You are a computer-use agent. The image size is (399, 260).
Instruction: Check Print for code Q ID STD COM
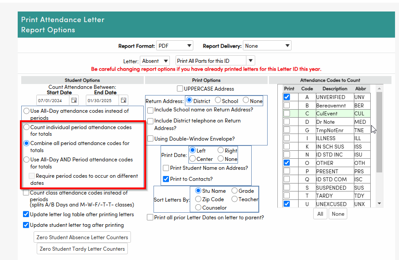(287, 179)
